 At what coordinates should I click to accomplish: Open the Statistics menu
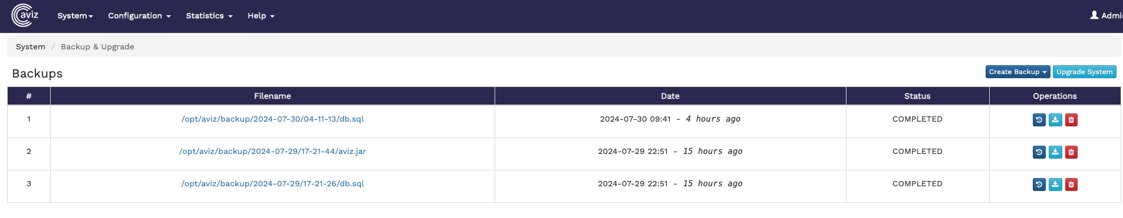[209, 16]
